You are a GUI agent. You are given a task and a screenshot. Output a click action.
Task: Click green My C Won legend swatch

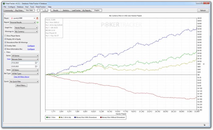tap(47, 117)
